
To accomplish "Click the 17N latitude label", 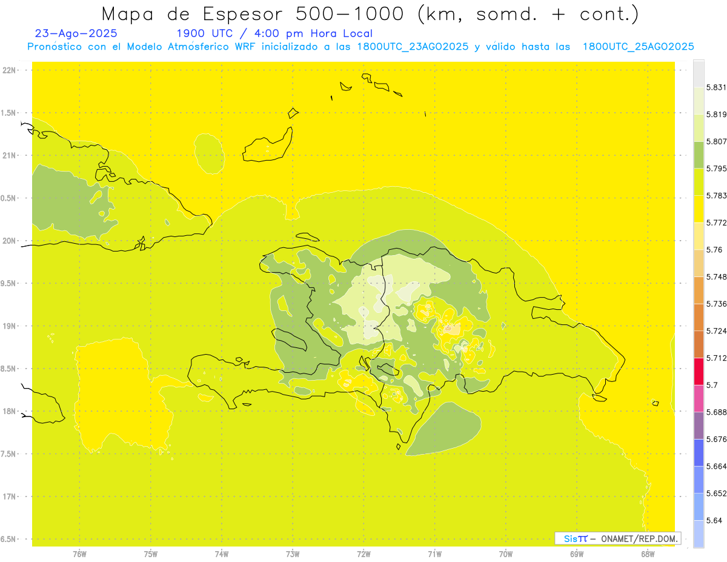I will [x=10, y=497].
